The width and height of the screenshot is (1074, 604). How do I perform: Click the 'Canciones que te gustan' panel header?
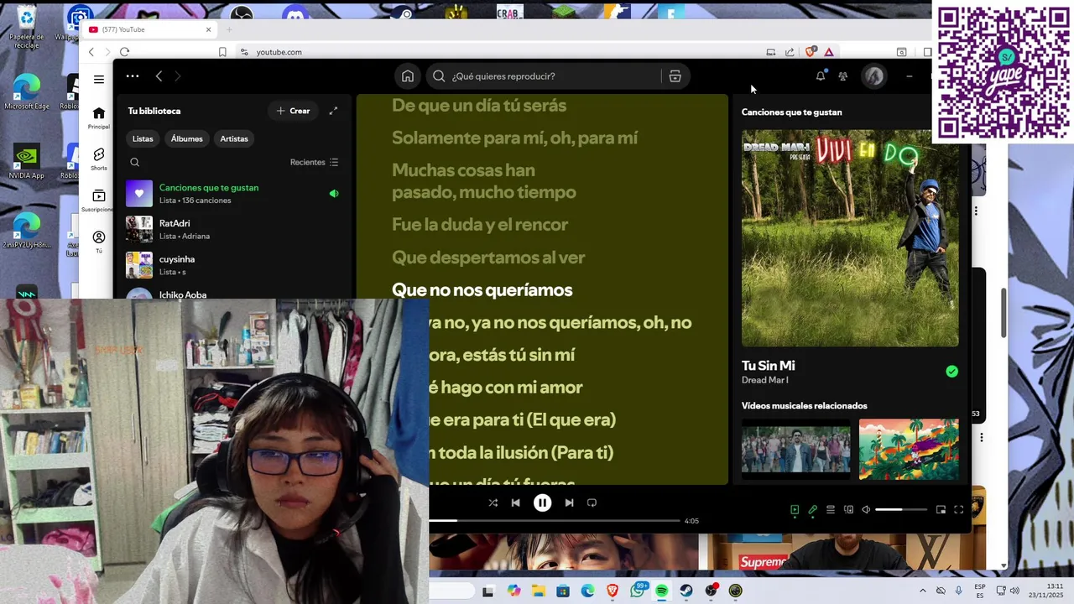[791, 112]
